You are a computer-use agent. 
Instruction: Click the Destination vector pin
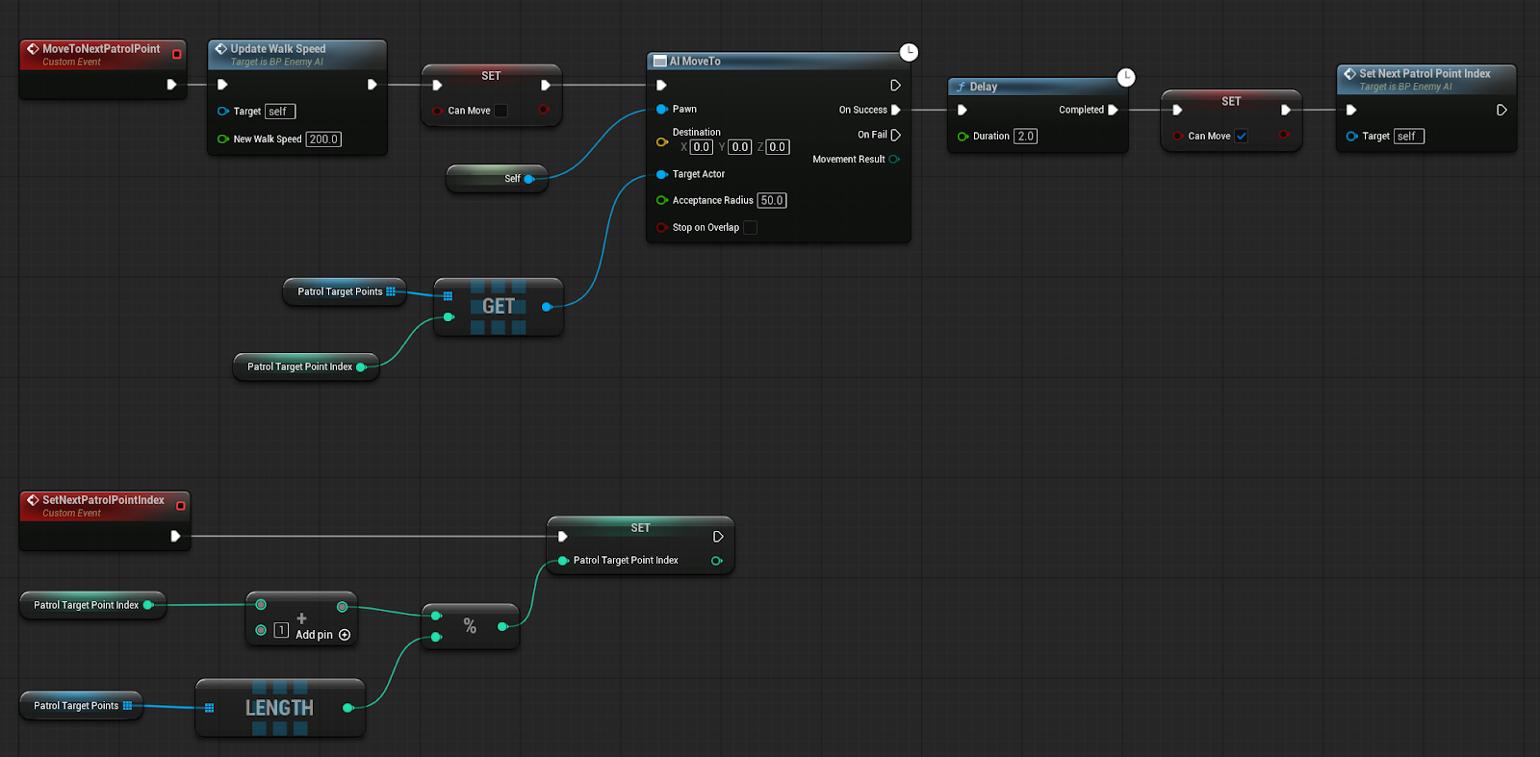coord(662,142)
